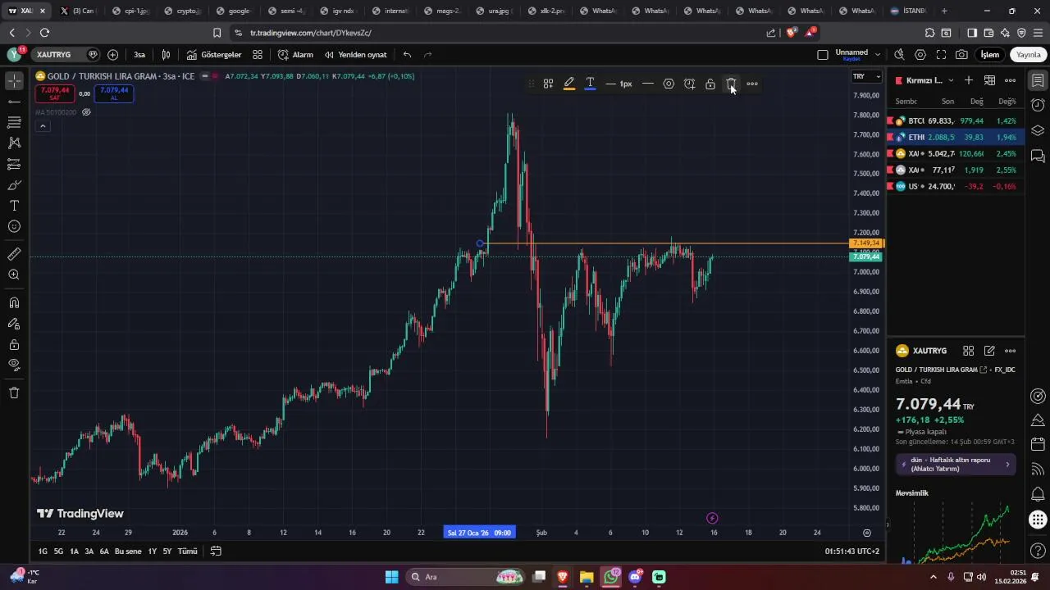Enter fullscreen mode
This screenshot has width=1050, height=590.
click(x=941, y=55)
